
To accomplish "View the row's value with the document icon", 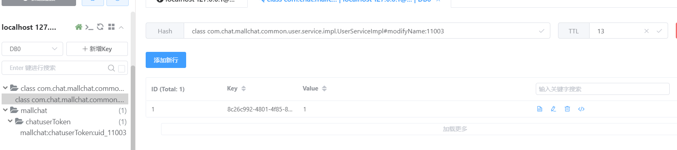I will click(x=539, y=109).
